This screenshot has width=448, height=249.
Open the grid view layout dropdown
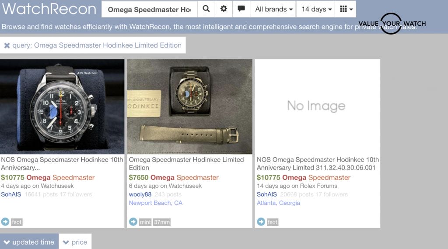pos(346,9)
